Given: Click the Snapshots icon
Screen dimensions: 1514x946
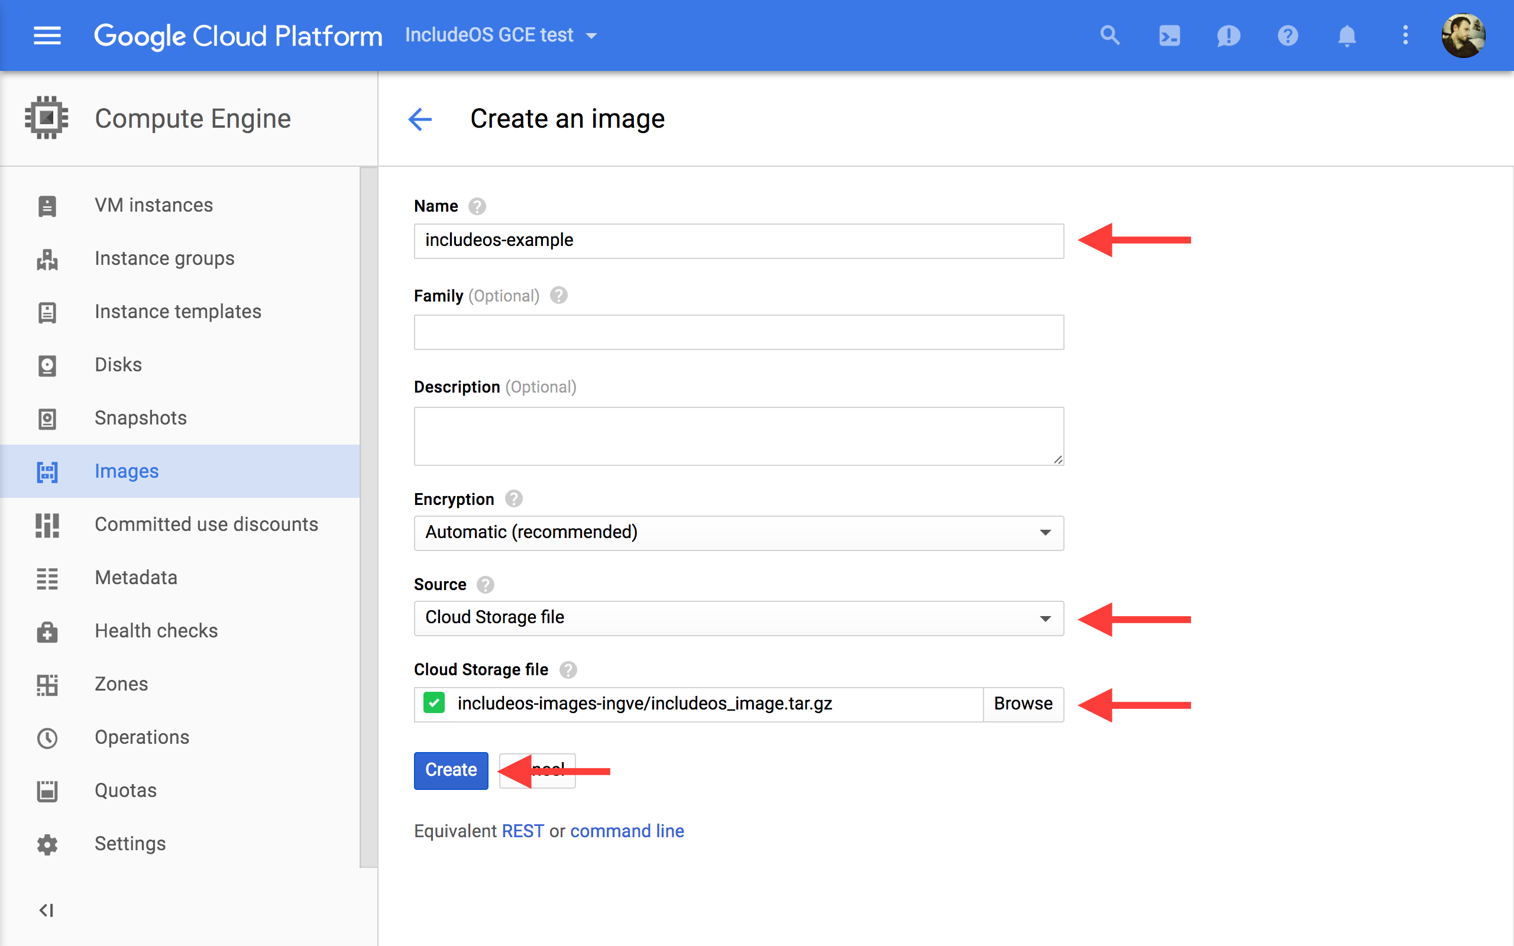Looking at the screenshot, I should pyautogui.click(x=47, y=419).
